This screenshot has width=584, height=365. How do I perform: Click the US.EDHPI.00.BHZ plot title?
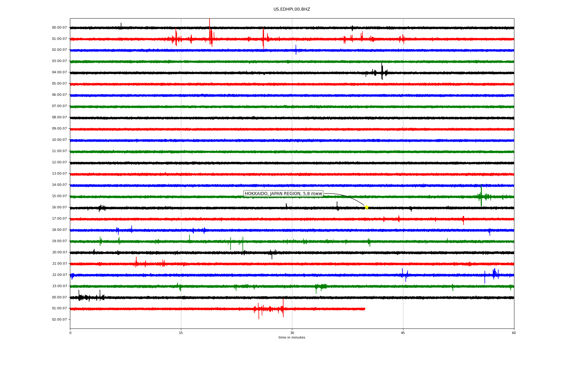(x=292, y=9)
